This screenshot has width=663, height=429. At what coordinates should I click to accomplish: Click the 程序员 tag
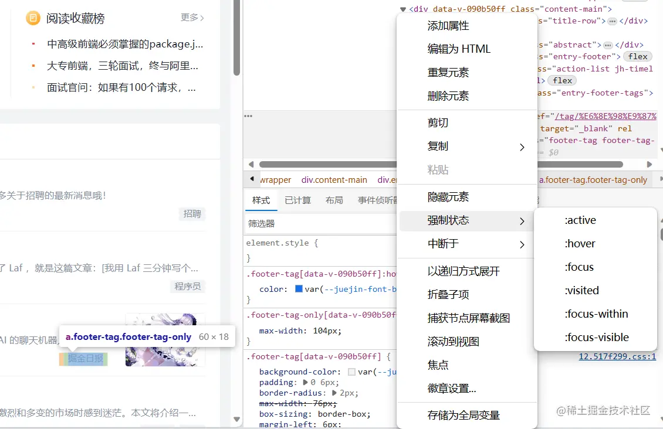click(188, 286)
